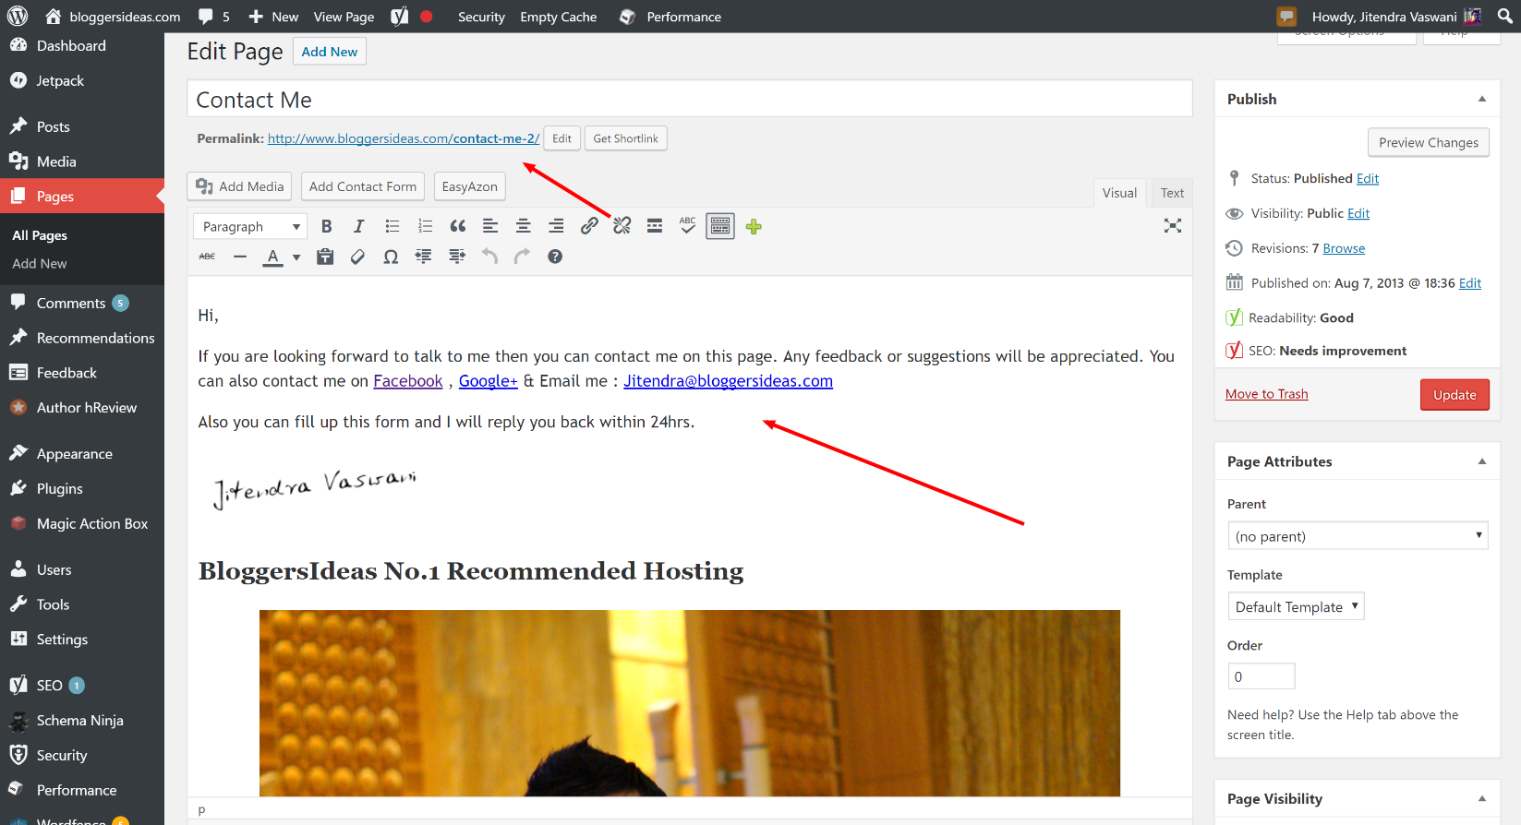This screenshot has width=1521, height=825.
Task: Click the hosting banner image
Action: (689, 703)
